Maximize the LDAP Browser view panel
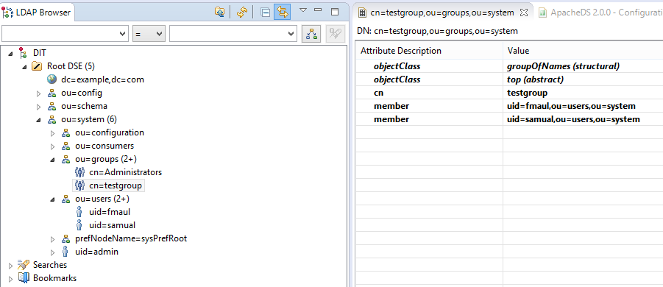663x287 pixels. [x=335, y=12]
